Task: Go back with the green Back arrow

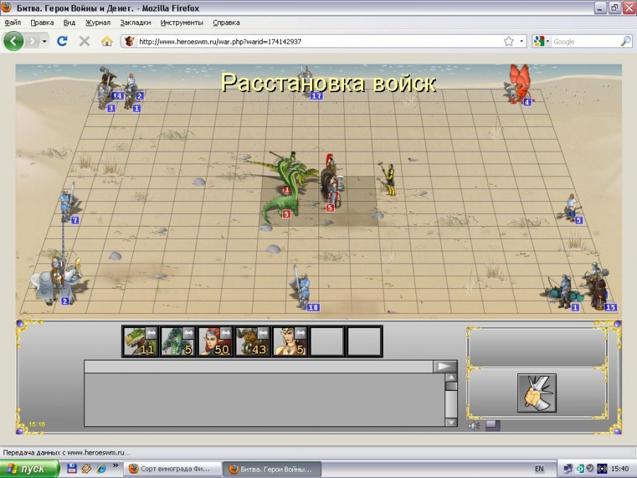Action: pos(13,41)
